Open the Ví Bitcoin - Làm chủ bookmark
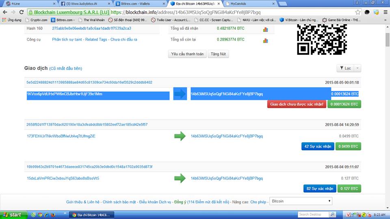Viewport: 390px width, 219px height. click(x=299, y=20)
